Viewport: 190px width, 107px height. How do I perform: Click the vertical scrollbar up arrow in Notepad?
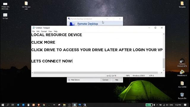(x=164, y=34)
